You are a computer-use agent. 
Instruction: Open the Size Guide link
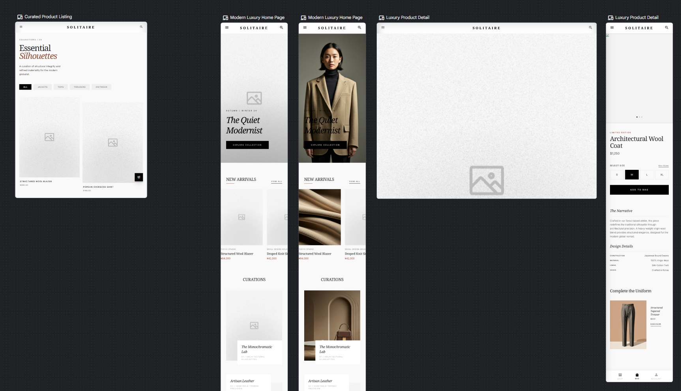click(x=663, y=166)
